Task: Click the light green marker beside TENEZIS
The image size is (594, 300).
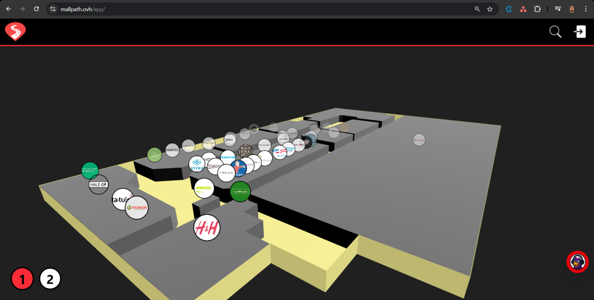Action: (x=154, y=154)
